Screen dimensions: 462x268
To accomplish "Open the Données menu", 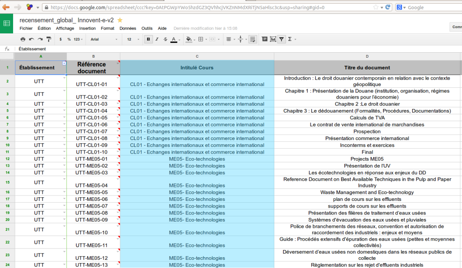I will click(x=128, y=28).
